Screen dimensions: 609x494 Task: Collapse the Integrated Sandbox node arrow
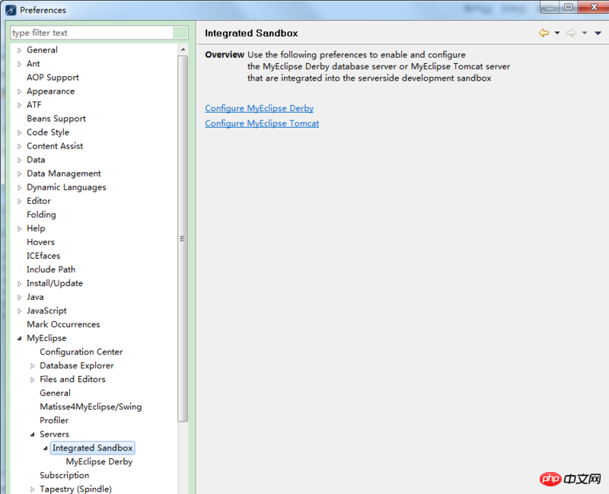pos(46,448)
